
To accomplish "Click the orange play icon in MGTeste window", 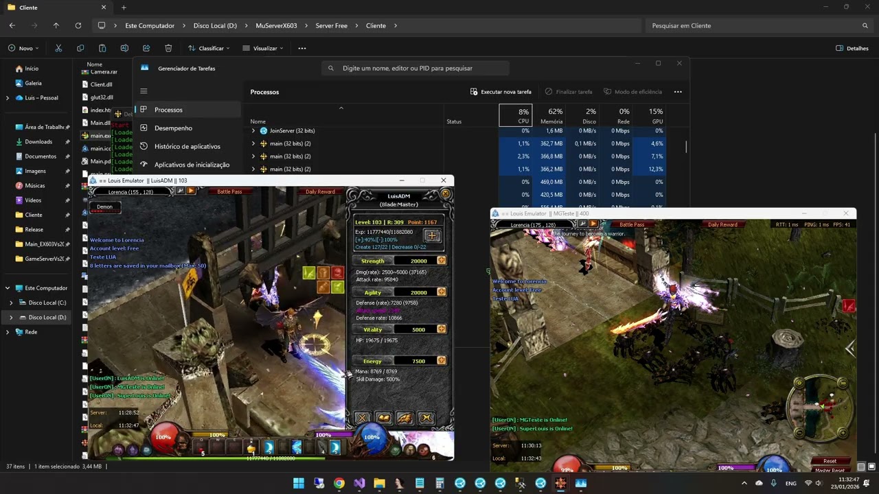I will [x=593, y=224].
